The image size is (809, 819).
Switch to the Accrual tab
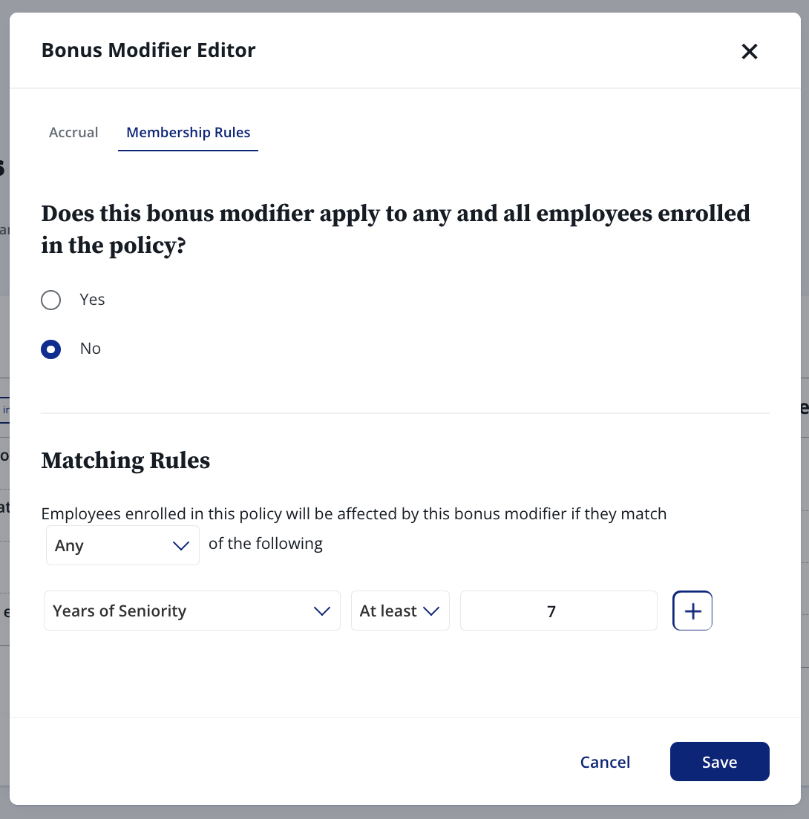point(73,132)
